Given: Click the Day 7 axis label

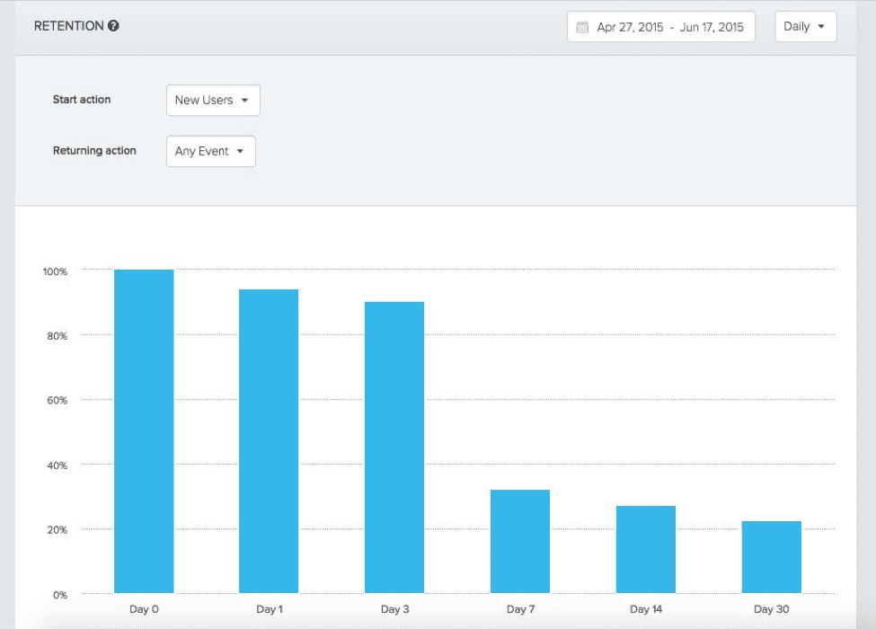Looking at the screenshot, I should [x=520, y=609].
